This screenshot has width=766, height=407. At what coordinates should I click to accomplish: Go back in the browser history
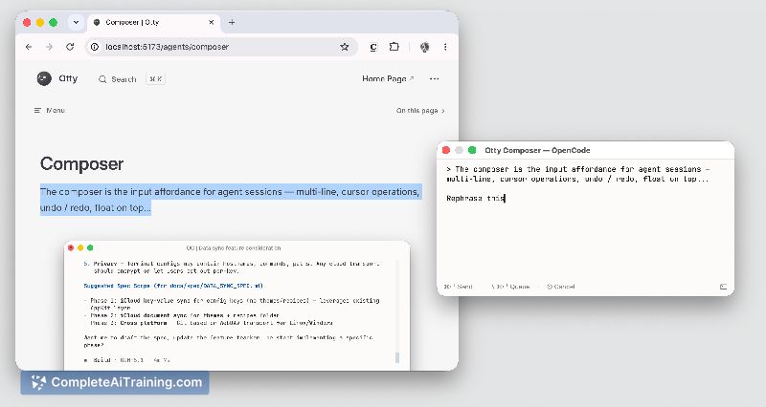(29, 47)
